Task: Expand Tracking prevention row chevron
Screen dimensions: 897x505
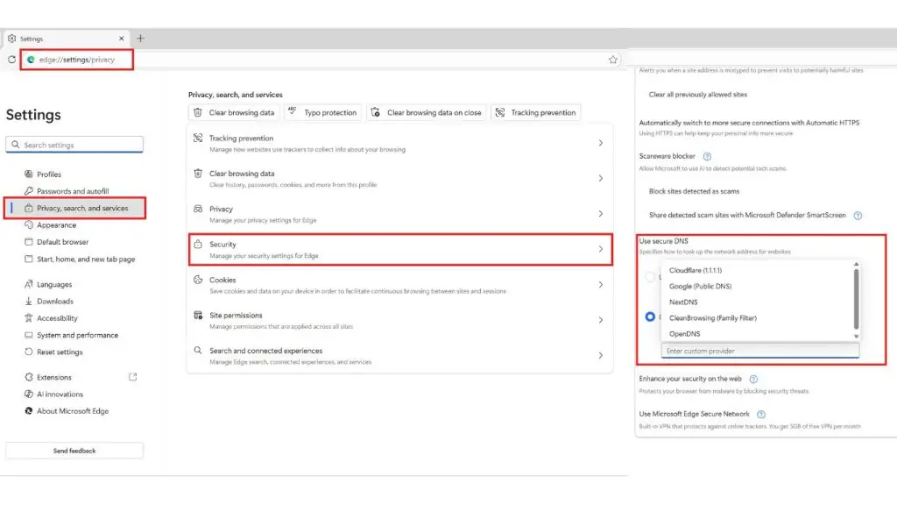Action: pyautogui.click(x=601, y=143)
